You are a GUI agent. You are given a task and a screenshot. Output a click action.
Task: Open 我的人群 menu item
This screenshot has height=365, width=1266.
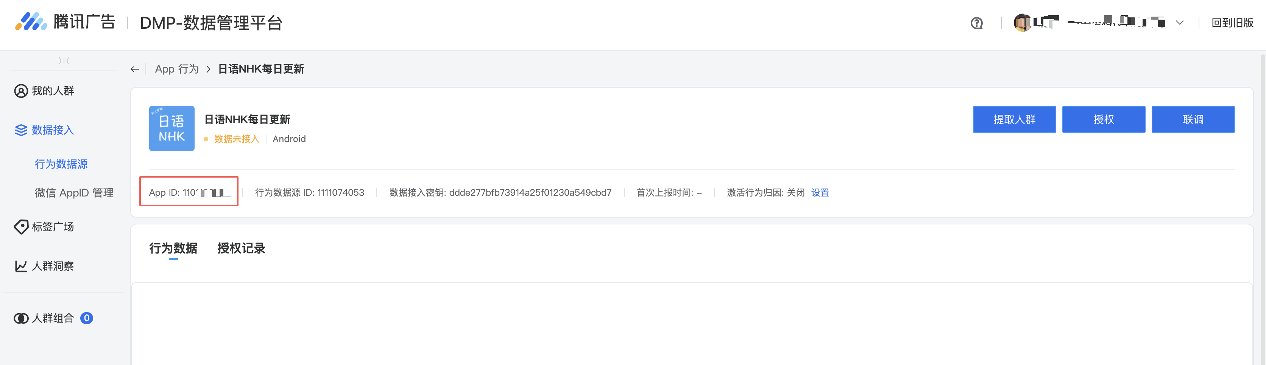(x=53, y=91)
